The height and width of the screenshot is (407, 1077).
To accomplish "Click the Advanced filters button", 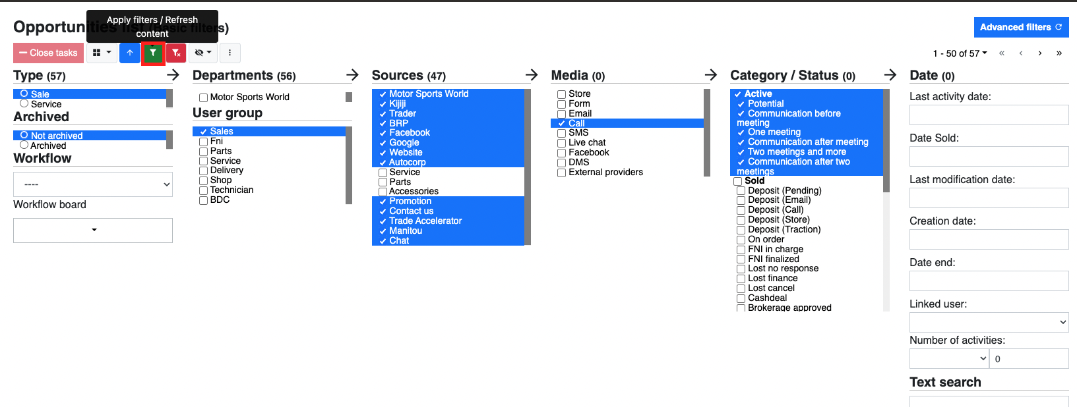I will pyautogui.click(x=1020, y=27).
